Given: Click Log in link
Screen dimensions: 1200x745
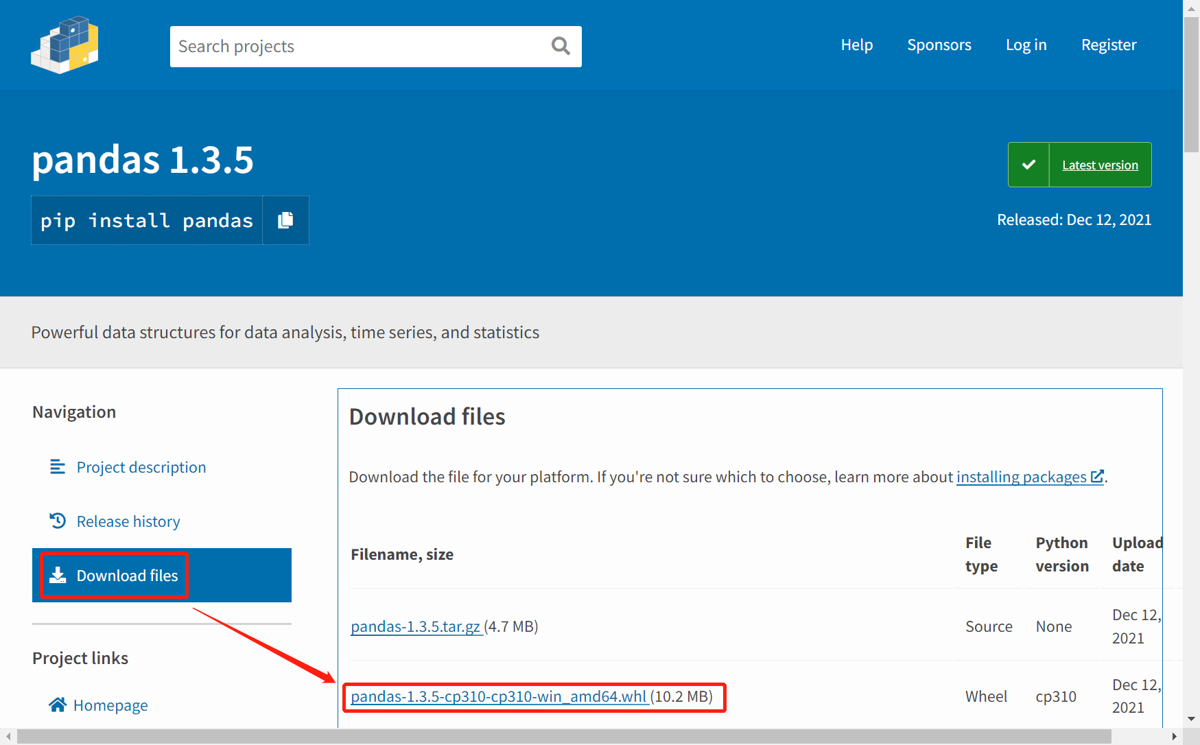Looking at the screenshot, I should tap(1026, 45).
